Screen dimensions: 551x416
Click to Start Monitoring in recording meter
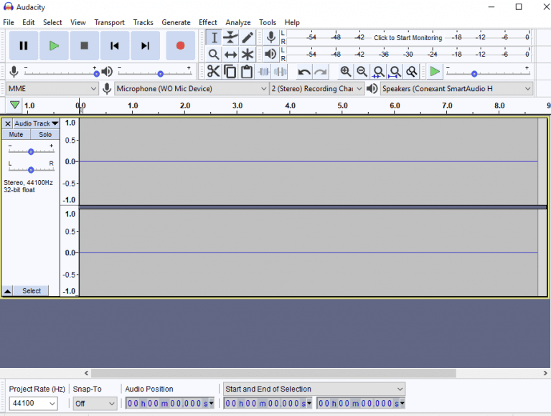408,37
